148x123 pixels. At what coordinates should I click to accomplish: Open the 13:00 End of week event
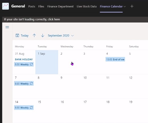pyautogui.click(x=115, y=59)
